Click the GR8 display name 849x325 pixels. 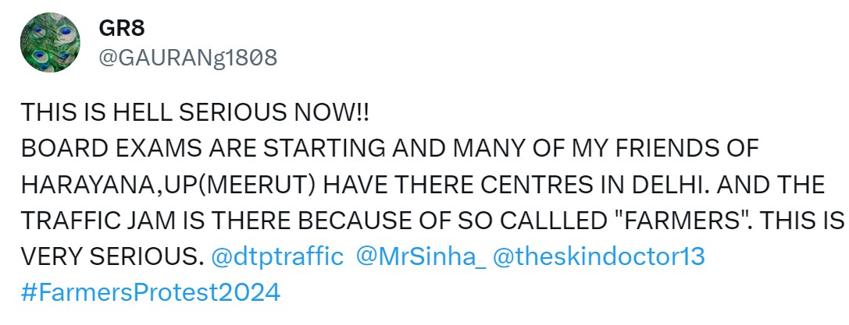pyautogui.click(x=121, y=28)
